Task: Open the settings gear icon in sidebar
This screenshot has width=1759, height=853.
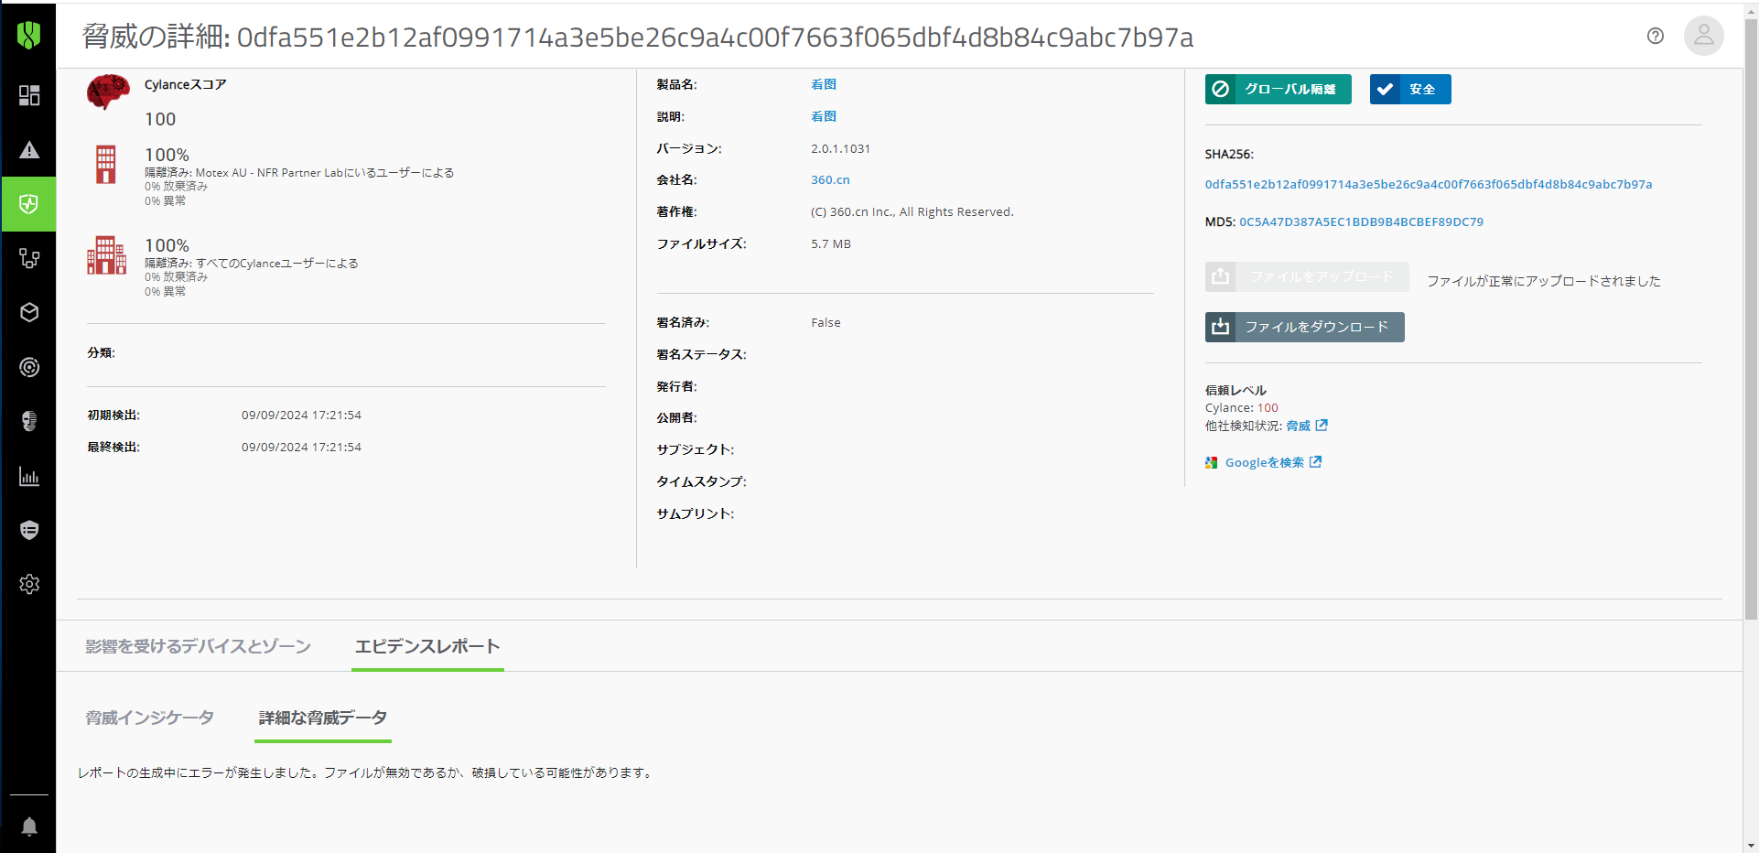Action: (x=29, y=585)
